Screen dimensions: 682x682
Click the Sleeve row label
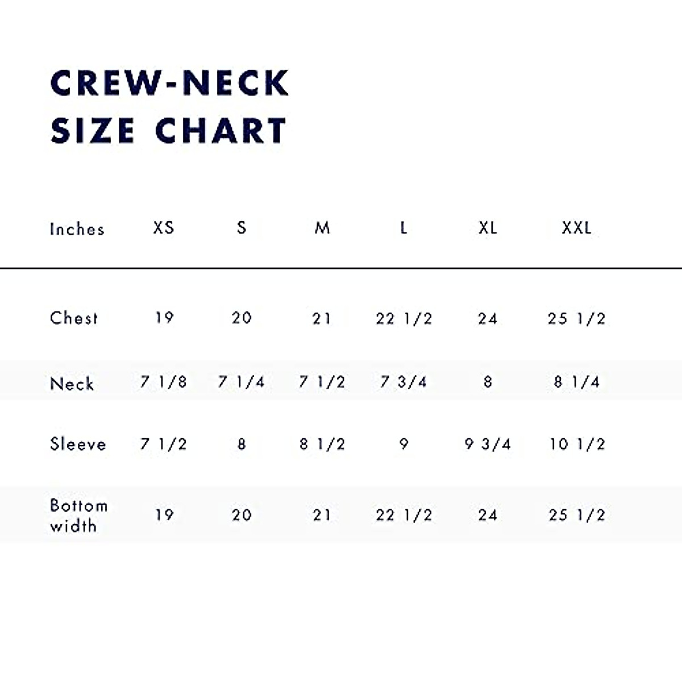tap(78, 444)
